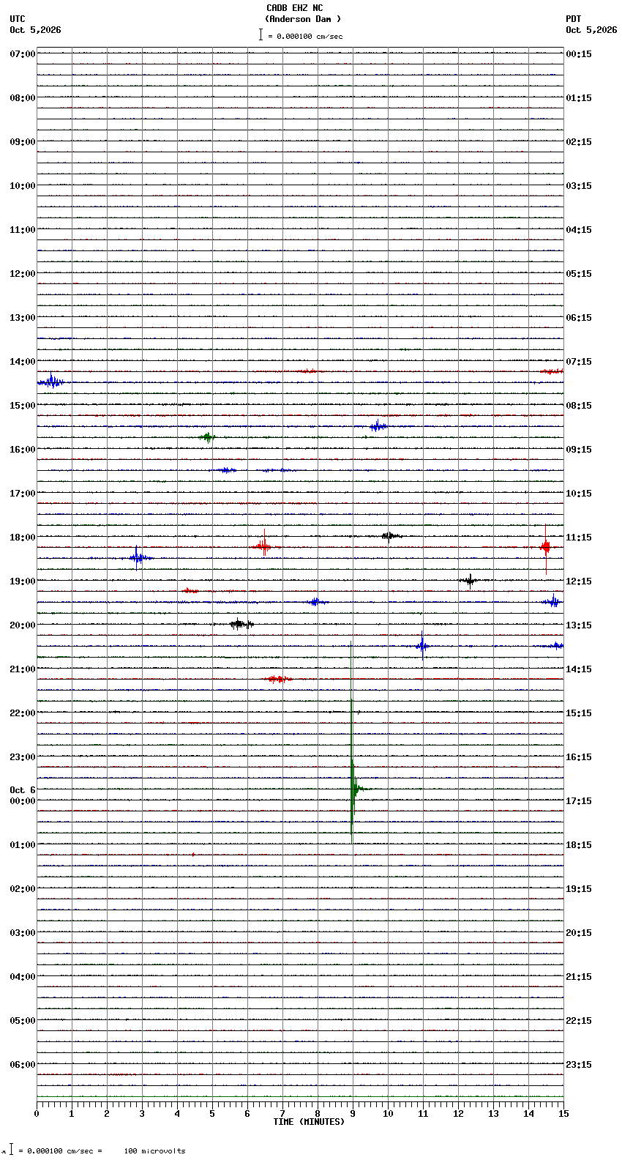
Task: Click the 17:15 PDT time label
Action: pos(579,801)
